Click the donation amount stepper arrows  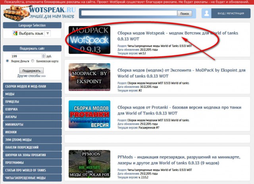pos(44,56)
